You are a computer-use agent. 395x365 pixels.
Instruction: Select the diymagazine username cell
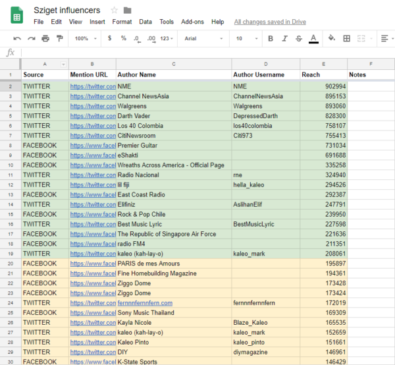click(266, 352)
